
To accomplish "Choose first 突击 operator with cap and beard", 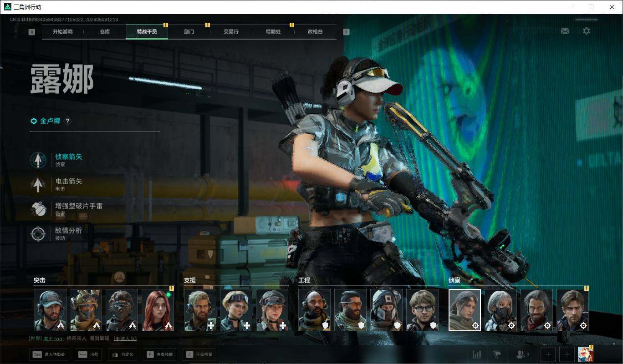I will pyautogui.click(x=50, y=310).
